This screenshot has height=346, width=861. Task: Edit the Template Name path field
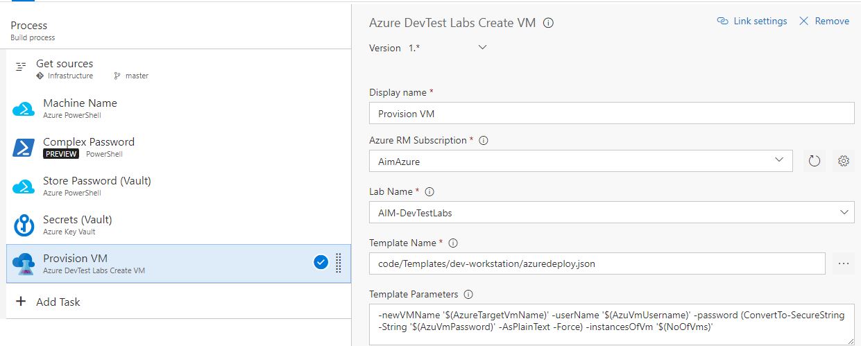coord(597,263)
